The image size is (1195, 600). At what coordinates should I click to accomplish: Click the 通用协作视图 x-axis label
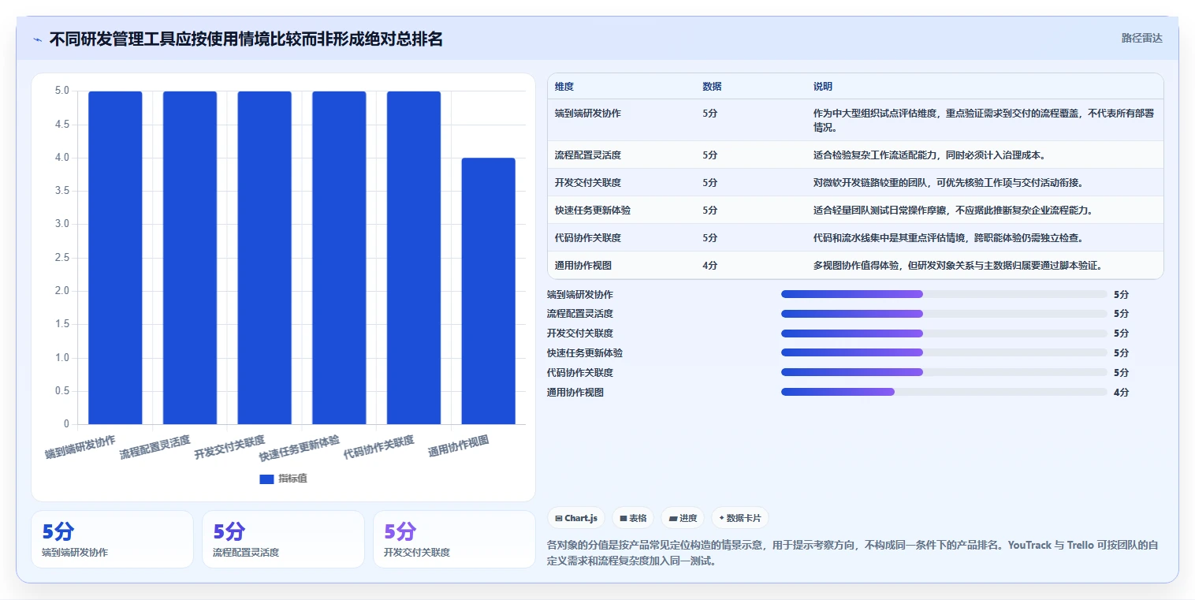pos(458,446)
